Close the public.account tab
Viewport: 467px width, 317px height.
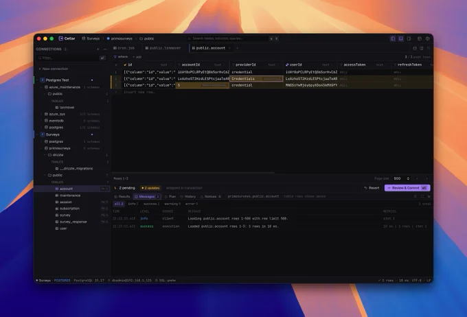pos(229,48)
